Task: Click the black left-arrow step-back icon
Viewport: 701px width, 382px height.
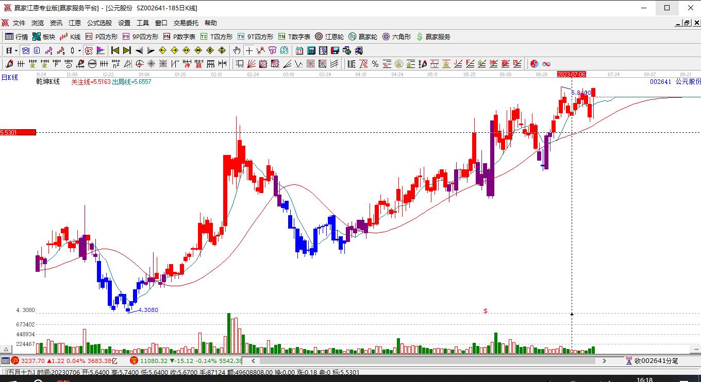Action: [139, 50]
